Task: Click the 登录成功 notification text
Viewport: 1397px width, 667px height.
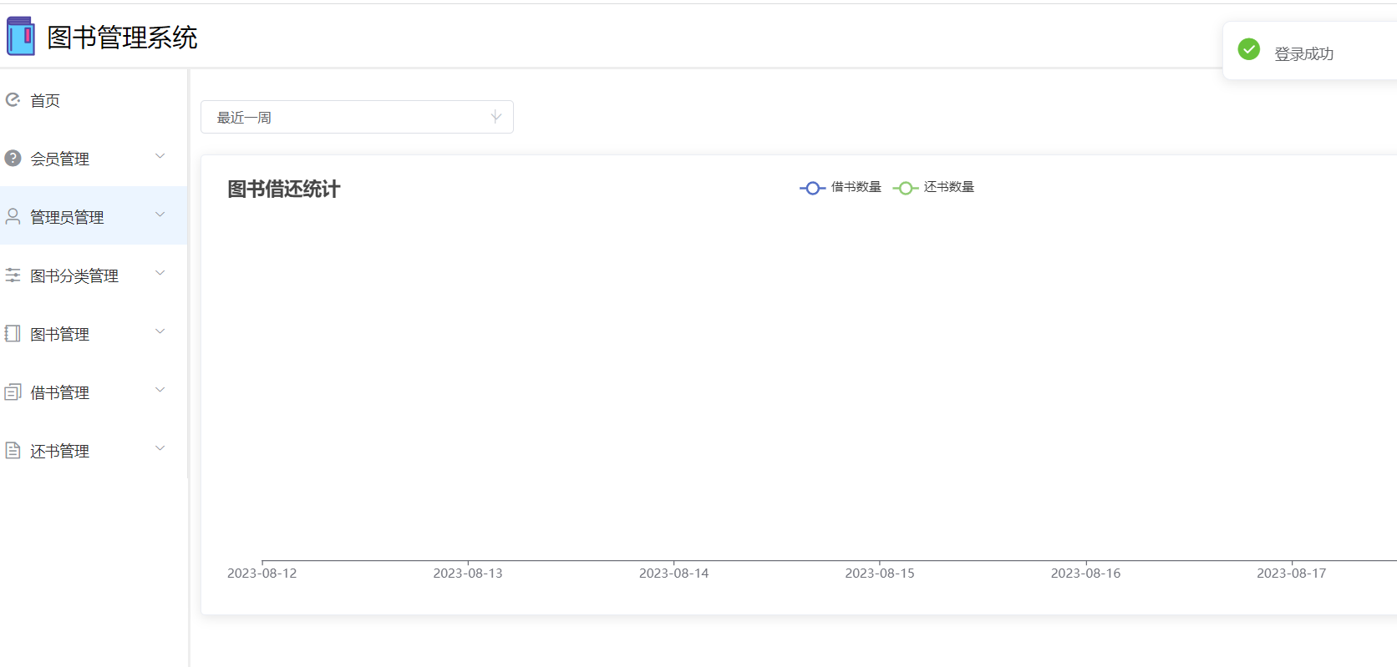Action: [x=1303, y=53]
